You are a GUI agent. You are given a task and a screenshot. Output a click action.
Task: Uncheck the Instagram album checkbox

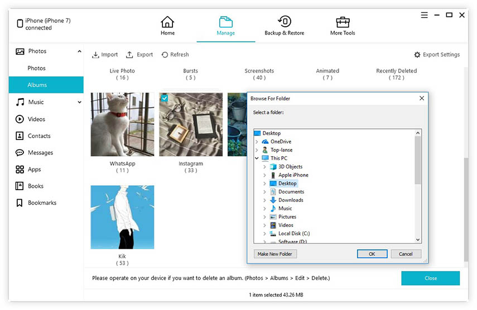point(164,98)
